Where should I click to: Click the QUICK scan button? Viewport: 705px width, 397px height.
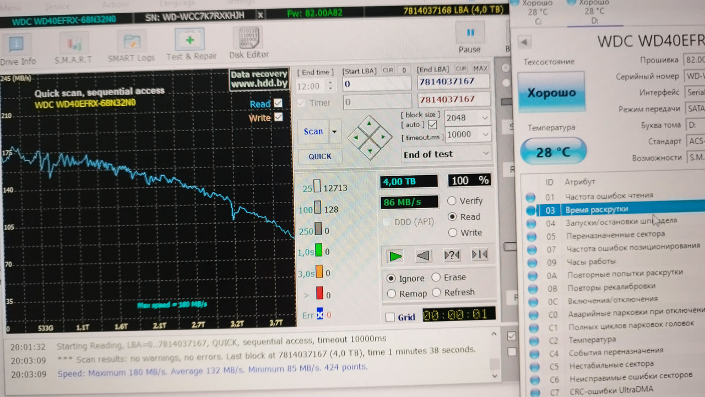point(320,156)
